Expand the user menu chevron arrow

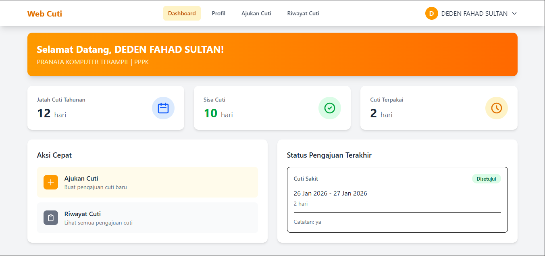click(514, 13)
